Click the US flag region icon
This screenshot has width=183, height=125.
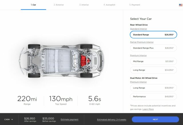[x=181, y=5]
